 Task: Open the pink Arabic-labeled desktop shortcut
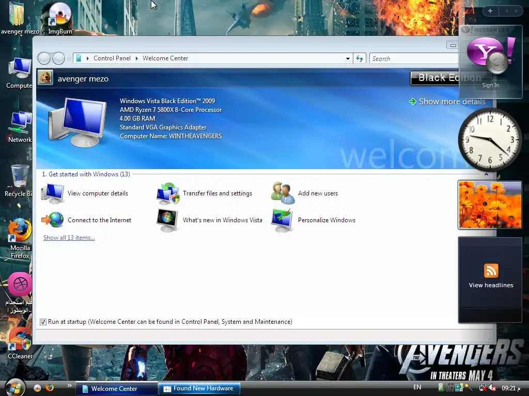click(x=20, y=293)
